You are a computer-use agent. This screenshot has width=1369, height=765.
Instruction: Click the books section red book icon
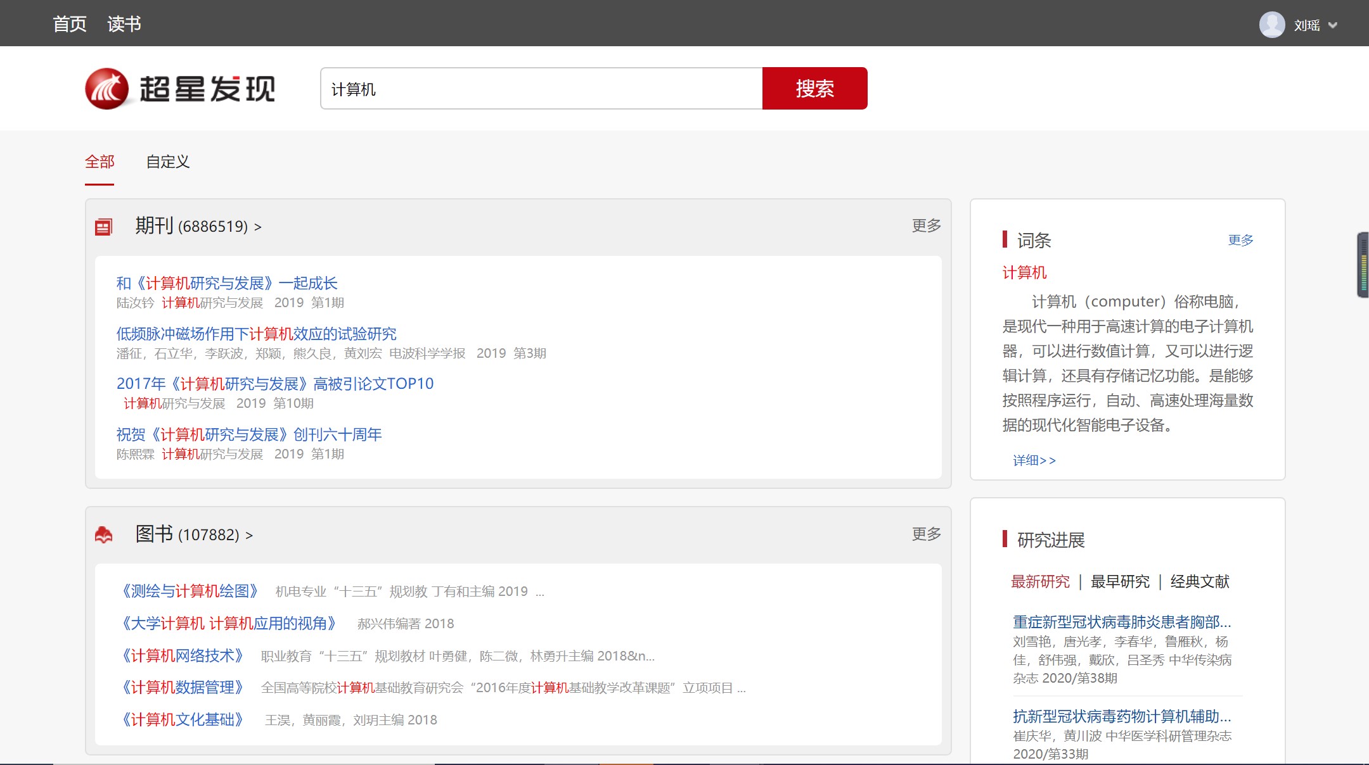click(x=103, y=535)
